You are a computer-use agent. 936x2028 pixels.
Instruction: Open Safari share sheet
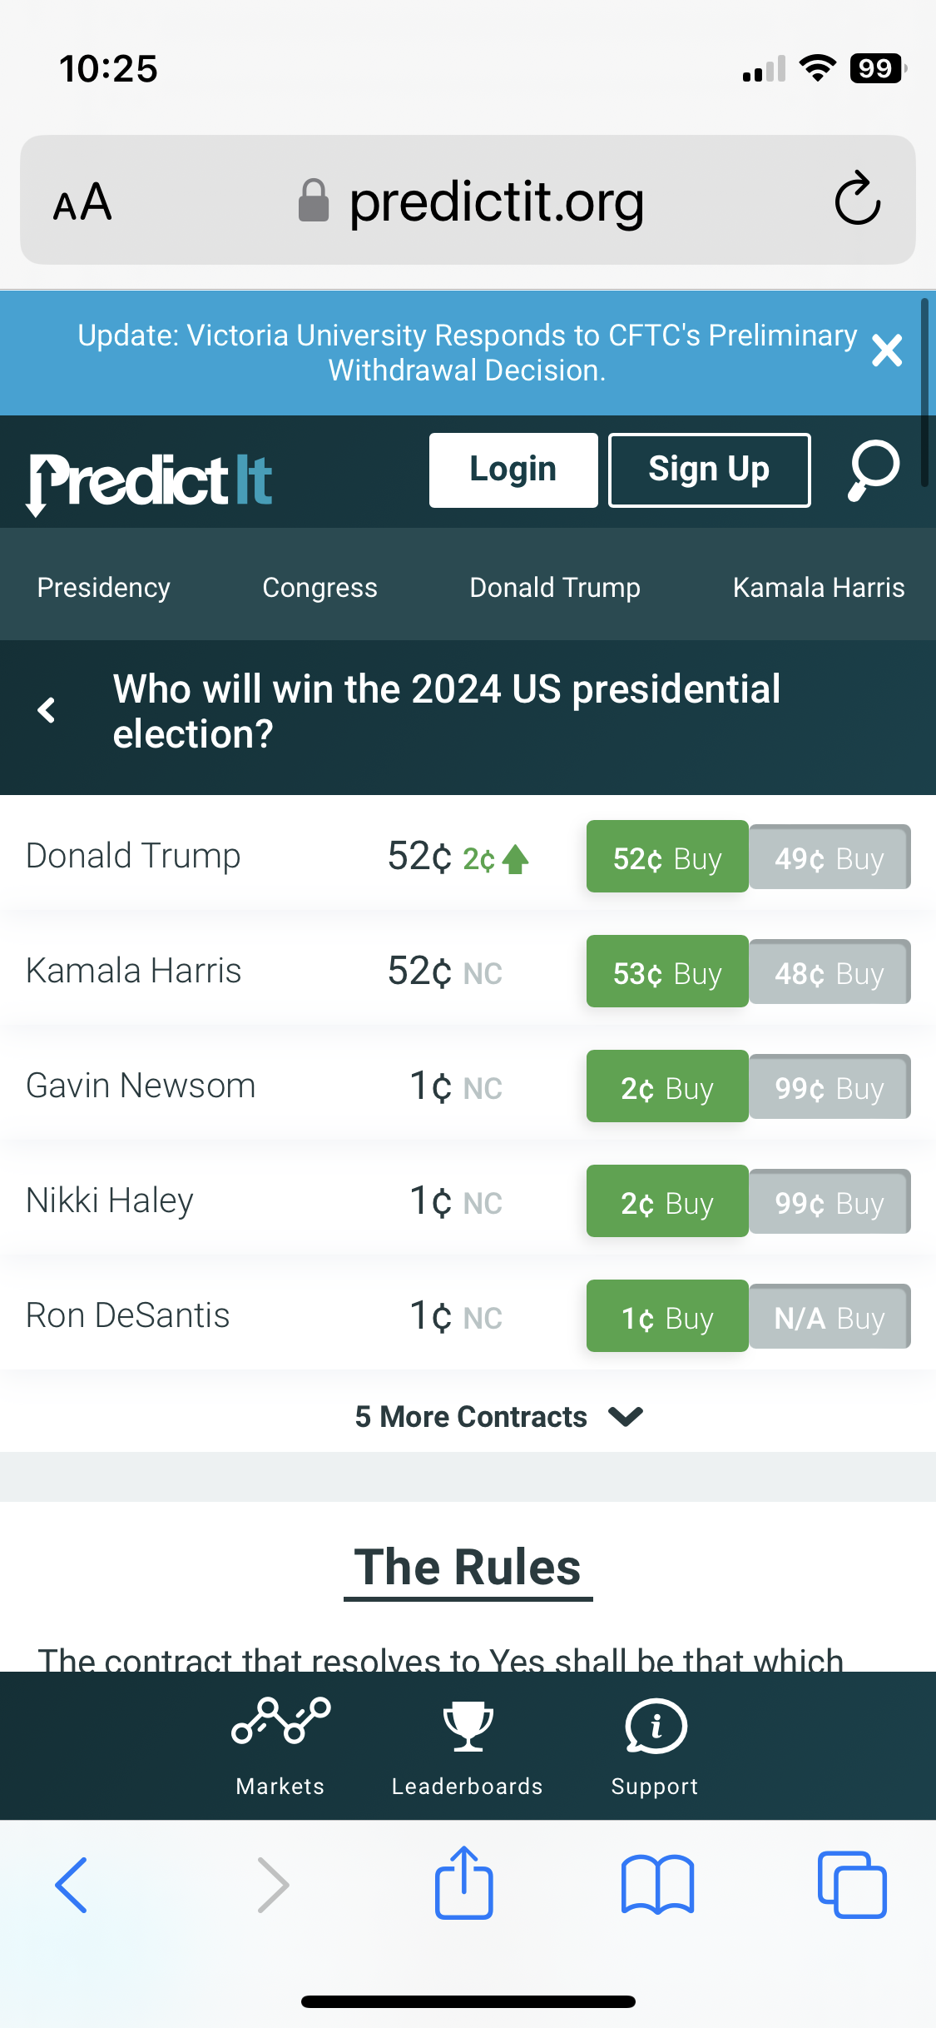click(x=463, y=1884)
